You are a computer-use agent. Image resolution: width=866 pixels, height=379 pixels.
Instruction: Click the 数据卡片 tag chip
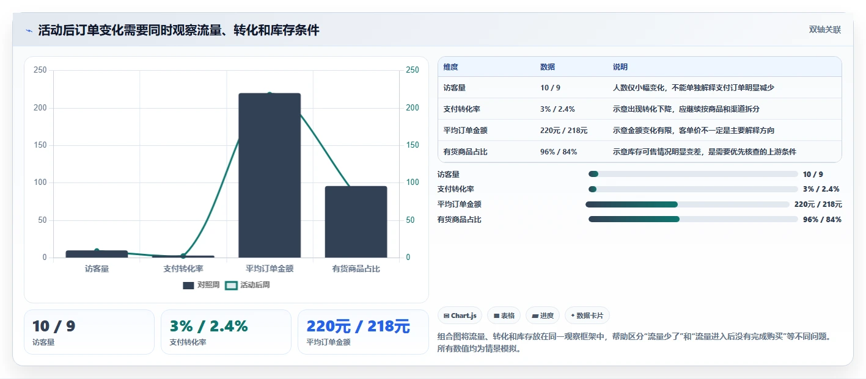pos(587,316)
